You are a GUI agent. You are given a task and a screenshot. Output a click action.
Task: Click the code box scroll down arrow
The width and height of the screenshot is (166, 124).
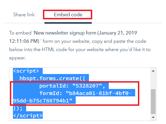click(x=153, y=117)
